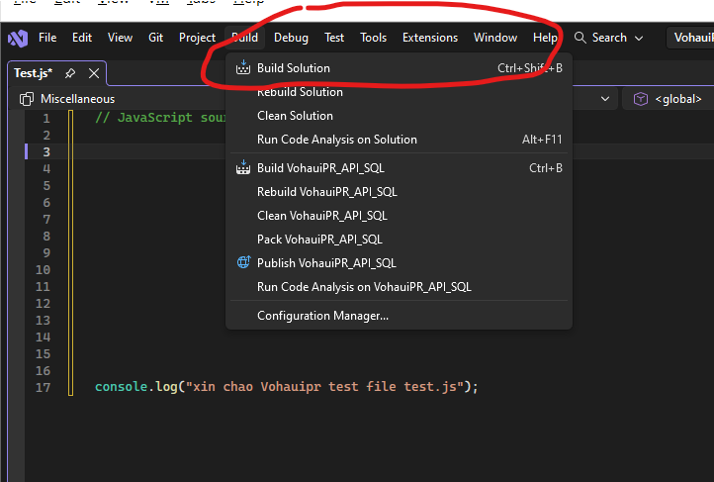714x482 pixels.
Task: Pin the Test.js tab
Action: [70, 73]
